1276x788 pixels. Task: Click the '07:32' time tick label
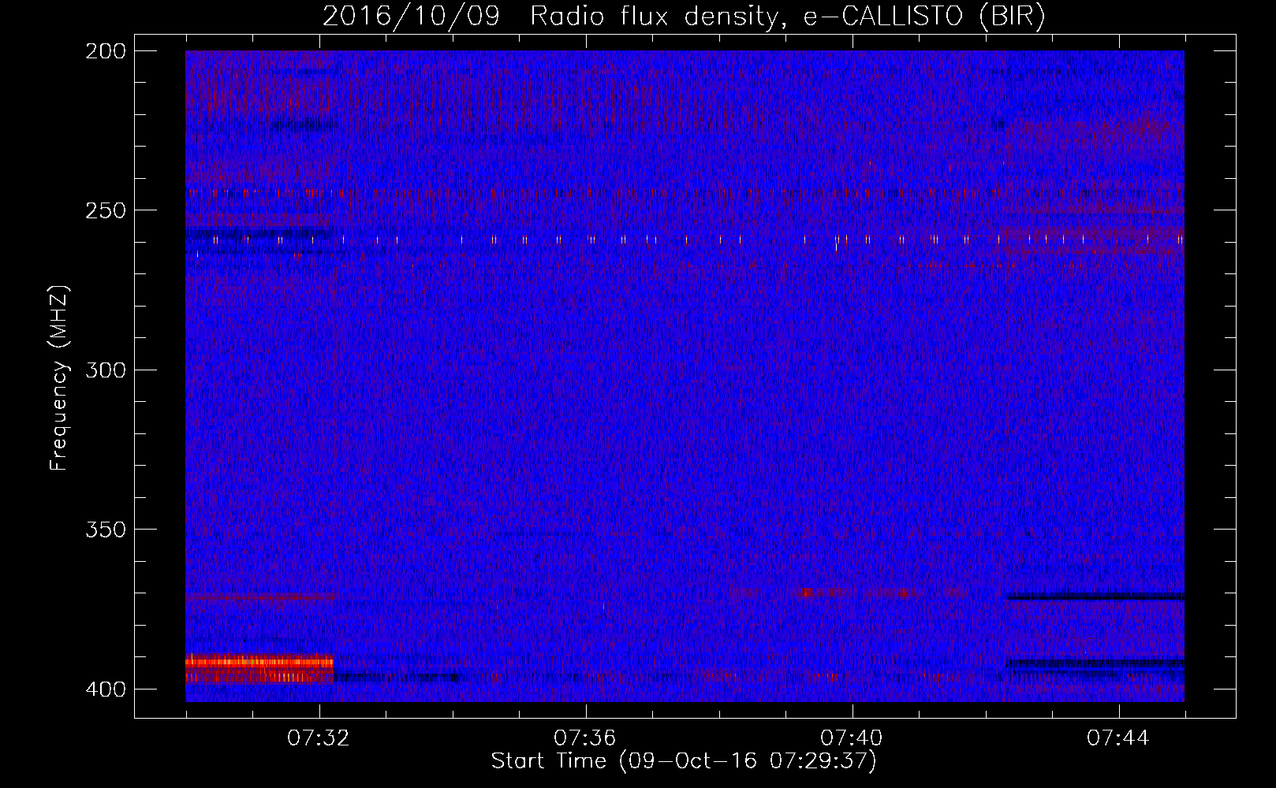click(x=319, y=738)
